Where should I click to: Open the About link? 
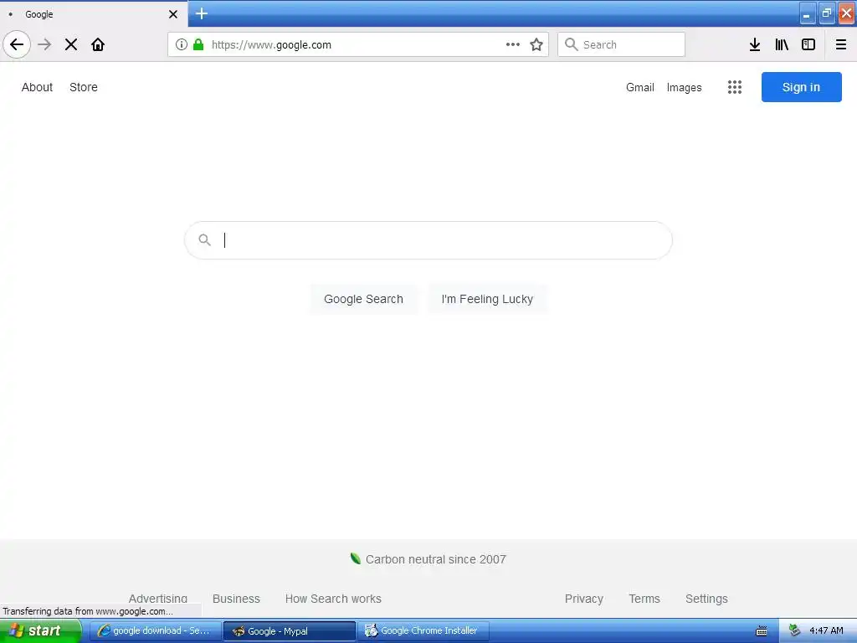coord(37,87)
